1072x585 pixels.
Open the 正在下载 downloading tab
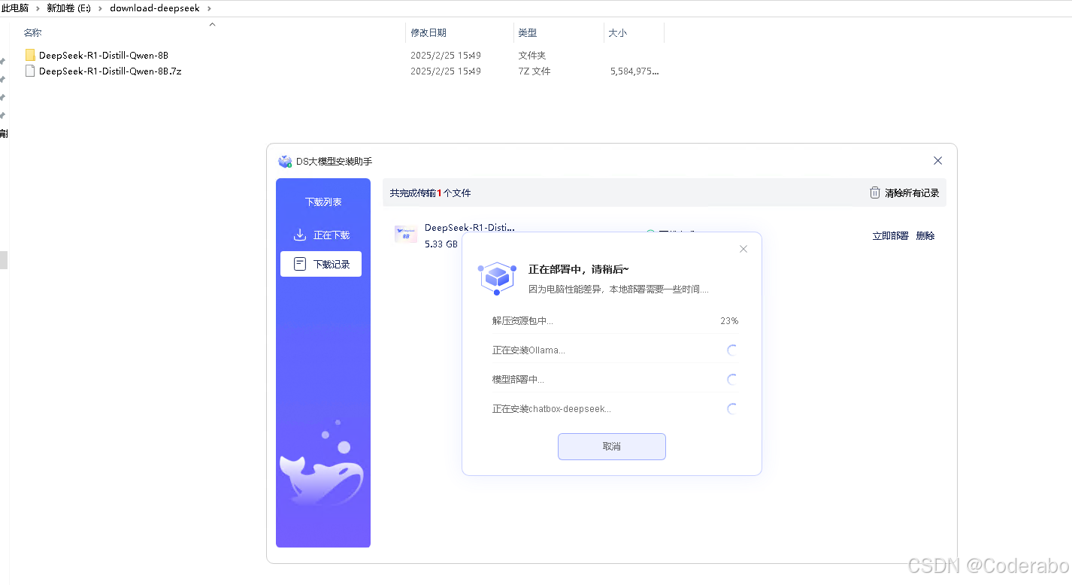323,235
